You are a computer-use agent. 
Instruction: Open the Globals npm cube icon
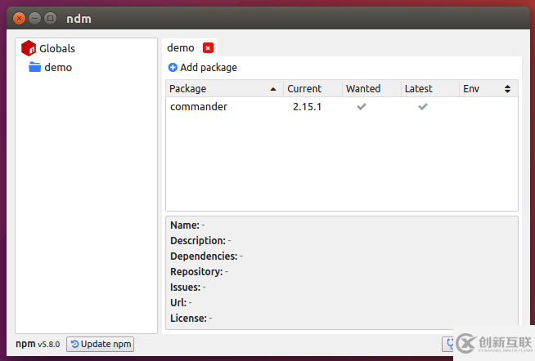click(29, 48)
